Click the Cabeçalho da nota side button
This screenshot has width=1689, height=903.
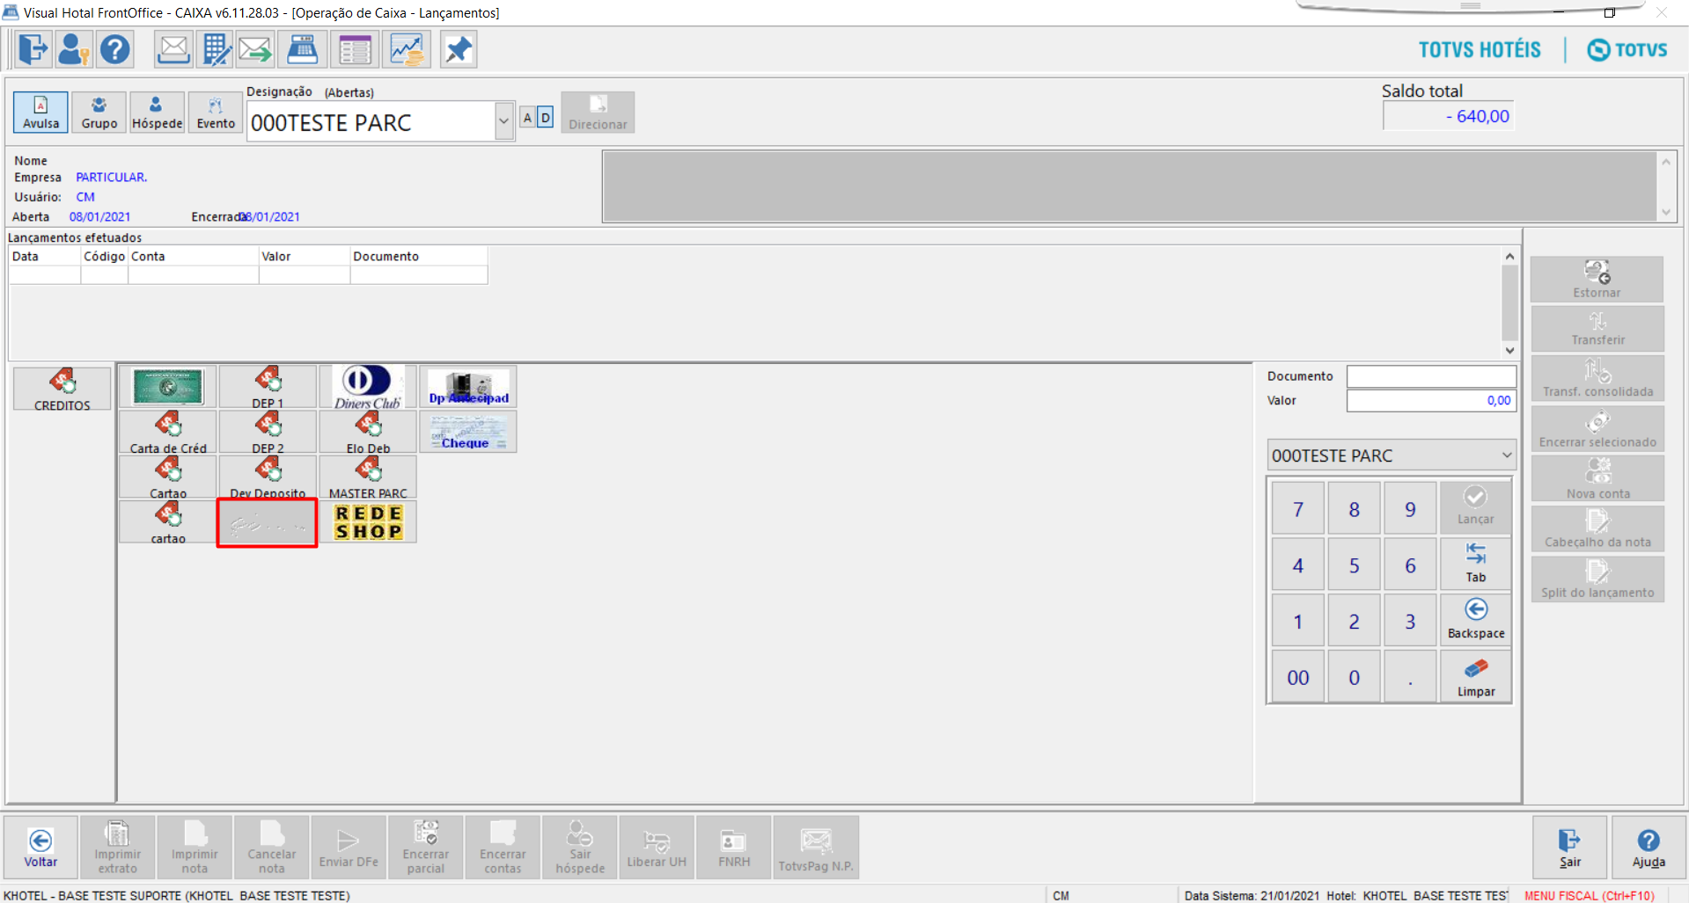coord(1597,529)
